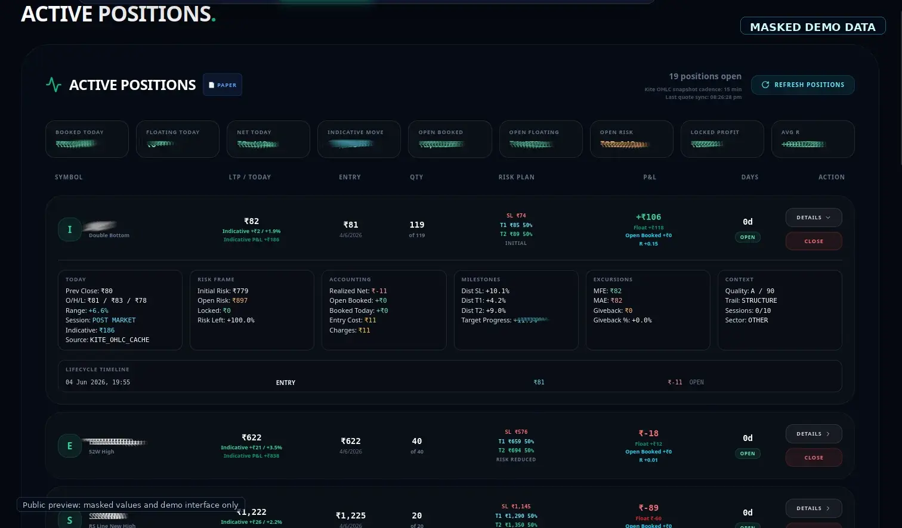Click the 19 positions open text
Screen dimensions: 902x528
click(705, 76)
